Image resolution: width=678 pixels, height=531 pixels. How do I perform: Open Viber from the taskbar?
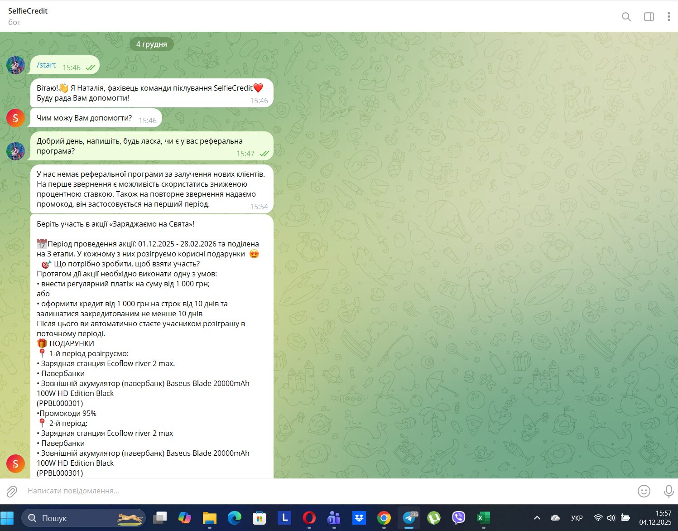coord(459,518)
